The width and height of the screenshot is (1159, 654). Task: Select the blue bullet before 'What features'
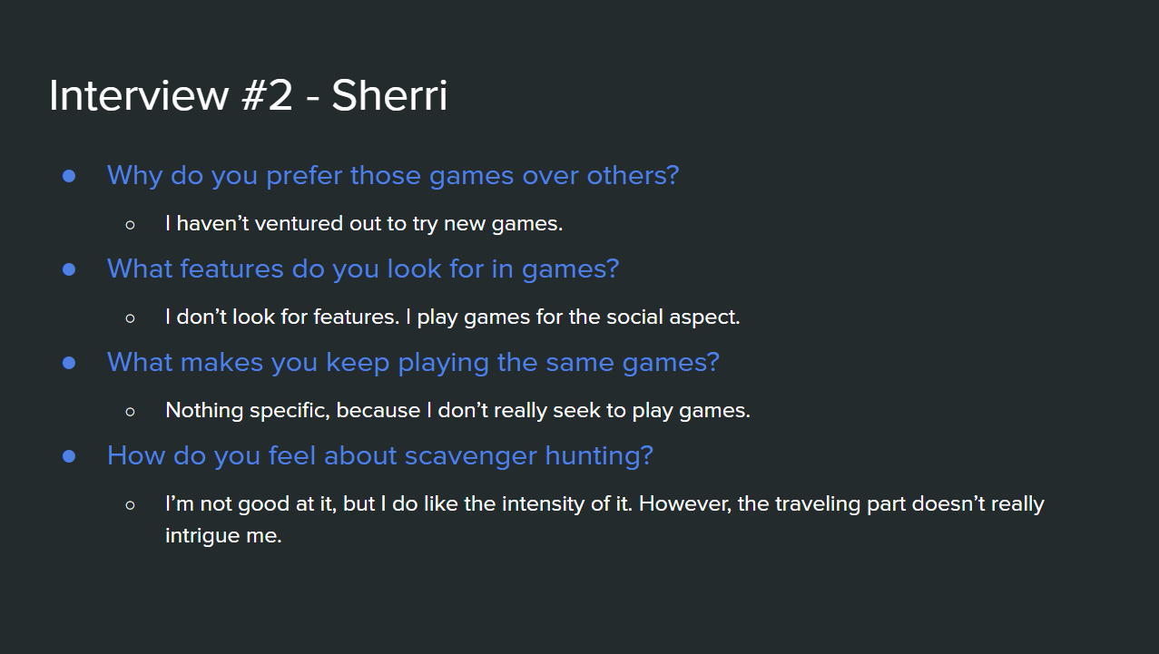tap(69, 269)
